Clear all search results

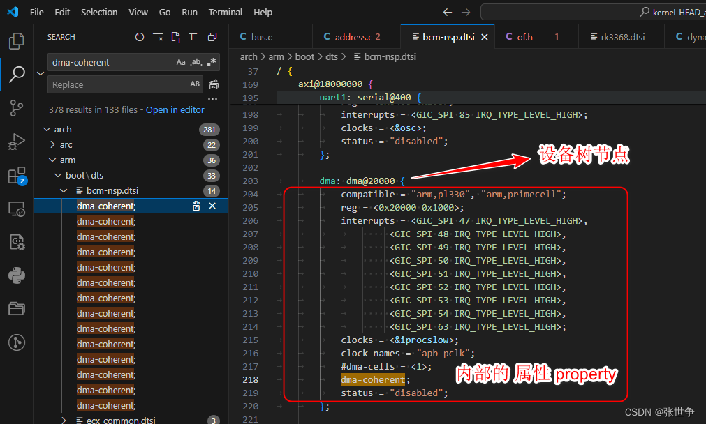(158, 37)
